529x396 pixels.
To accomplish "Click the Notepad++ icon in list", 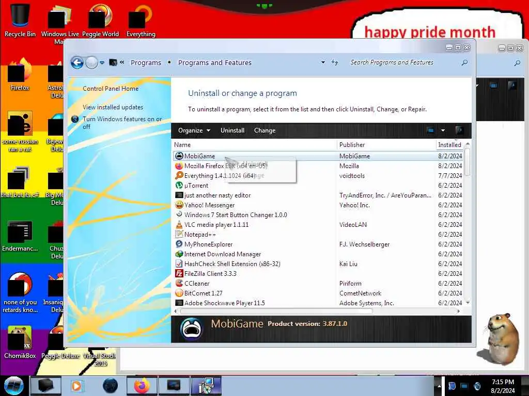I will [x=179, y=234].
